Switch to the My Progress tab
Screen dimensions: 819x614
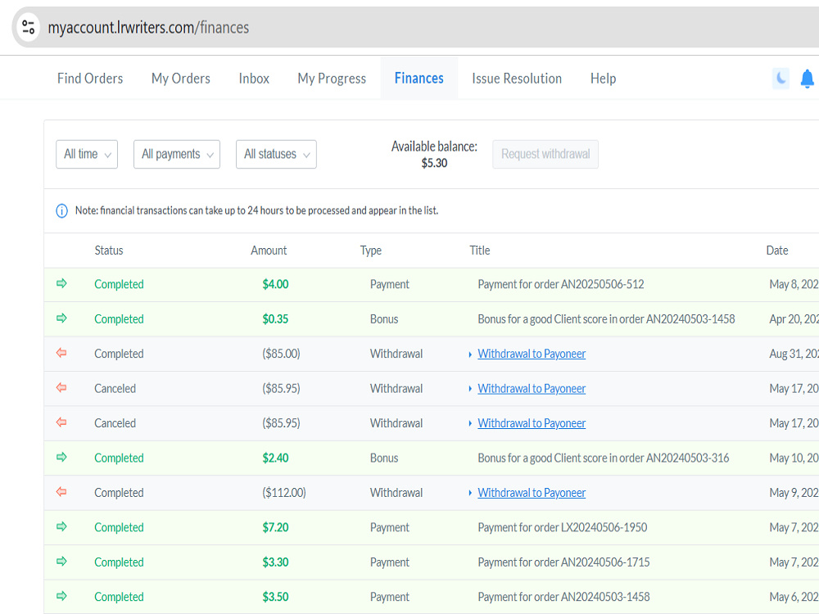click(332, 79)
